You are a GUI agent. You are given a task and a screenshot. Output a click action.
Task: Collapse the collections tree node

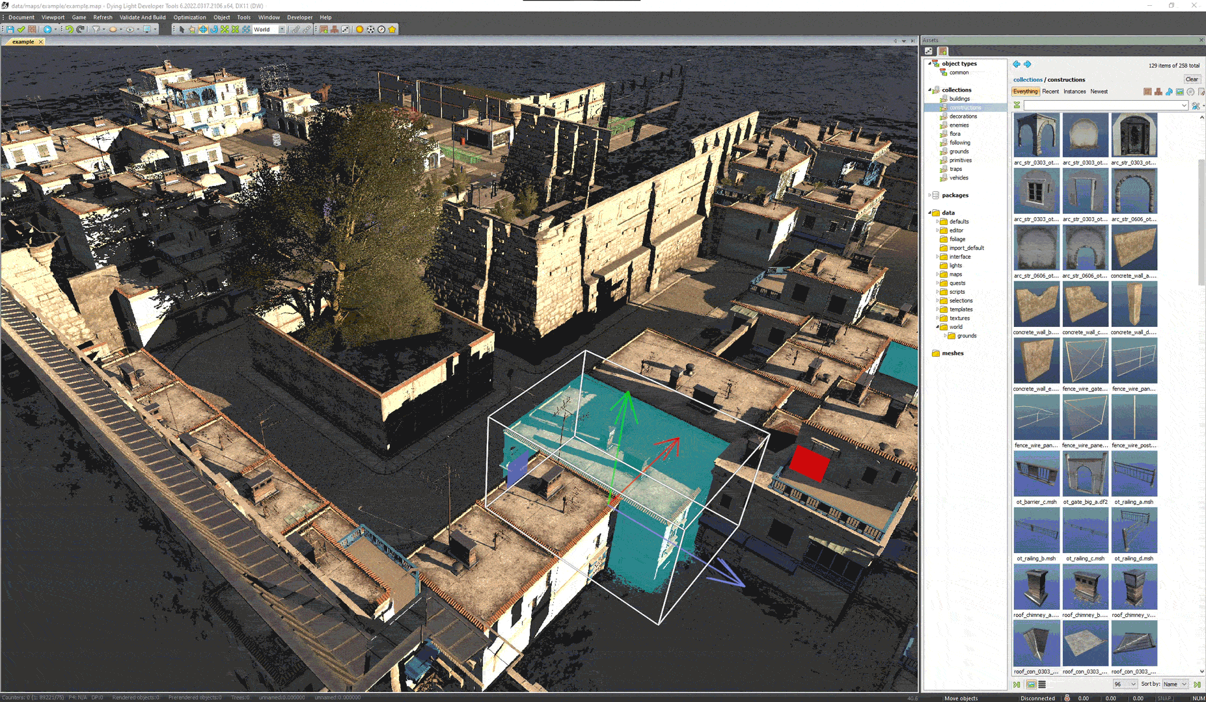(x=929, y=90)
